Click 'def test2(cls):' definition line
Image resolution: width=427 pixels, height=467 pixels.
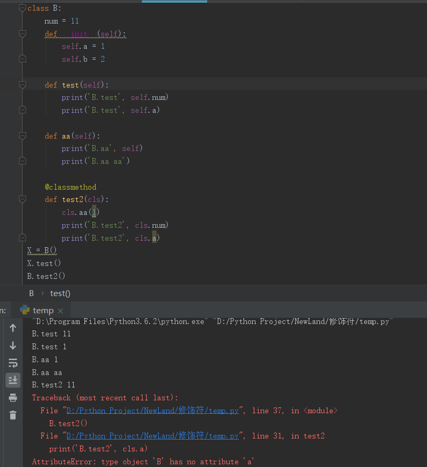pos(76,199)
